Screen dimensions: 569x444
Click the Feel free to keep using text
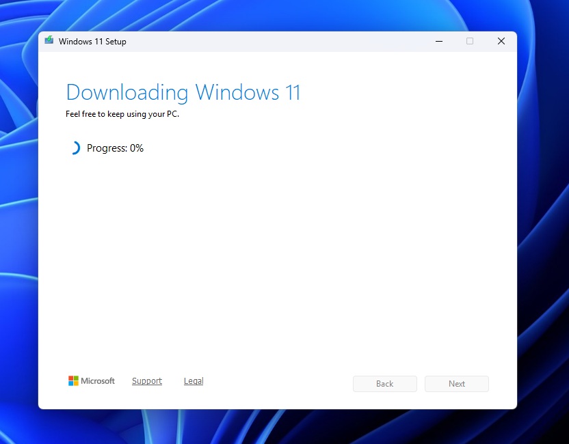(x=122, y=114)
